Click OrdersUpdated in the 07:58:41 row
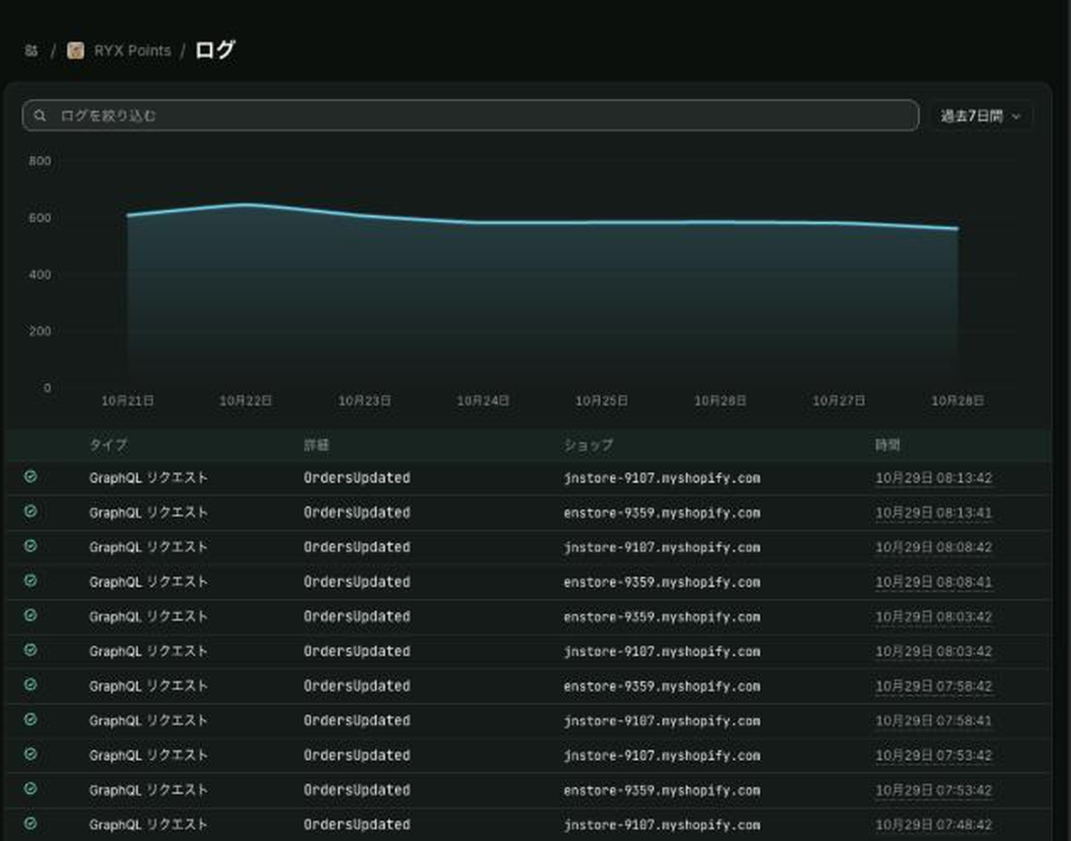Screen dimensions: 1071x841 [x=357, y=721]
